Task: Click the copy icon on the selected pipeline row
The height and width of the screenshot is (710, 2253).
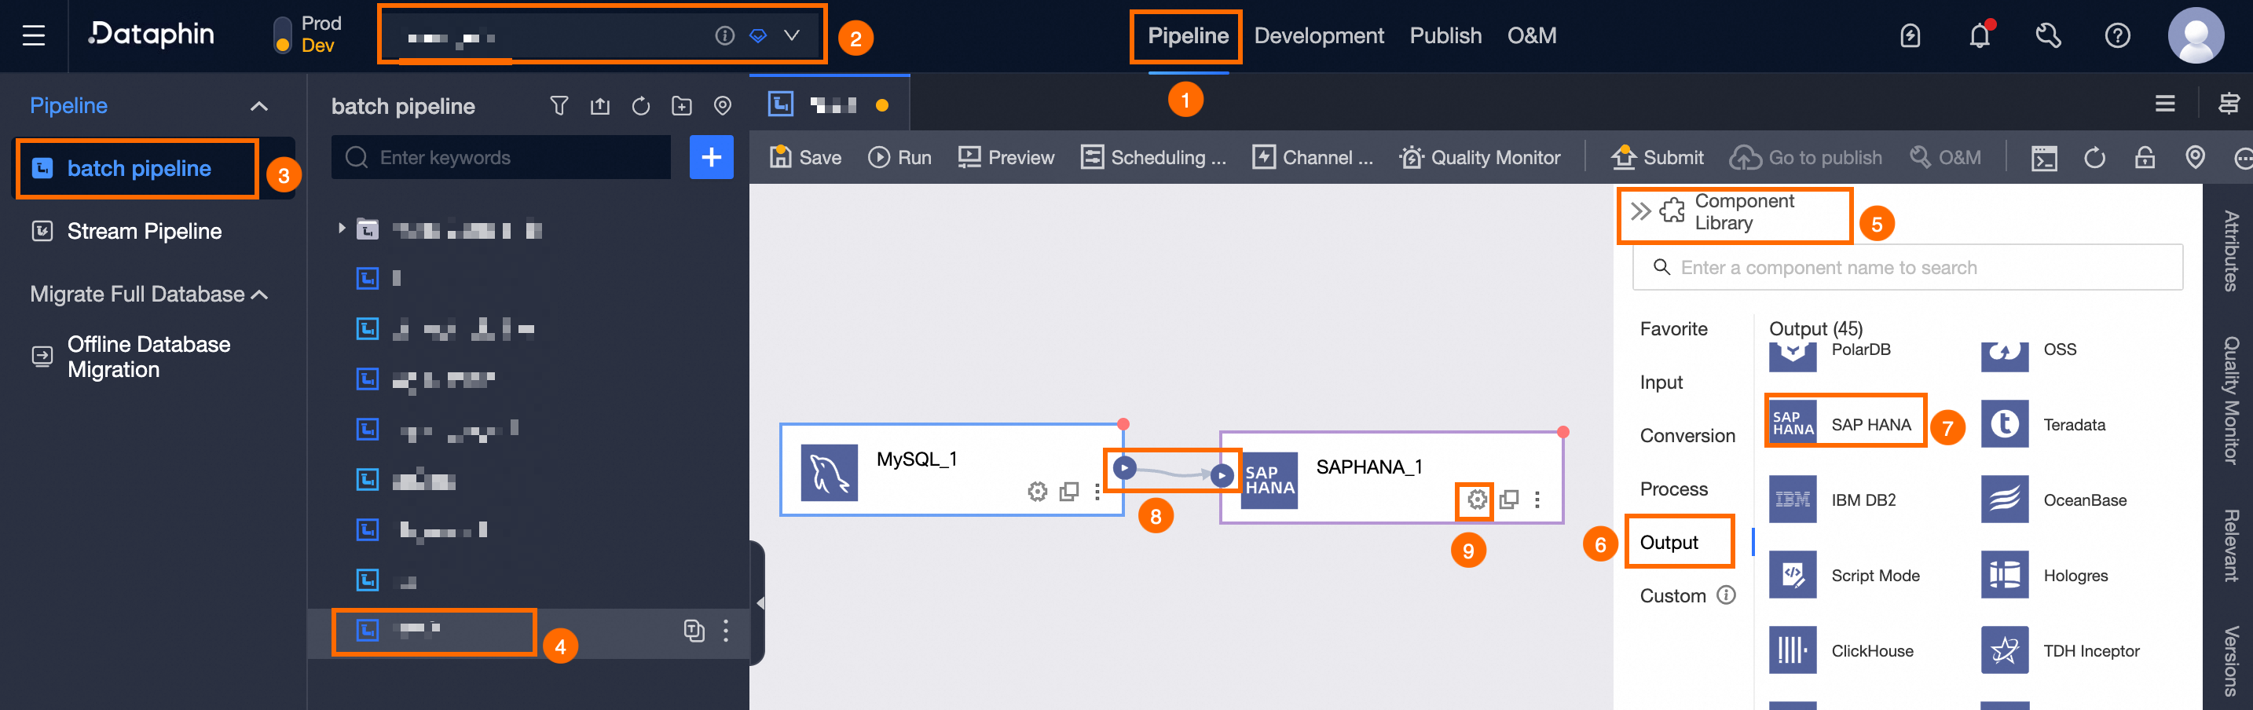Action: 694,631
